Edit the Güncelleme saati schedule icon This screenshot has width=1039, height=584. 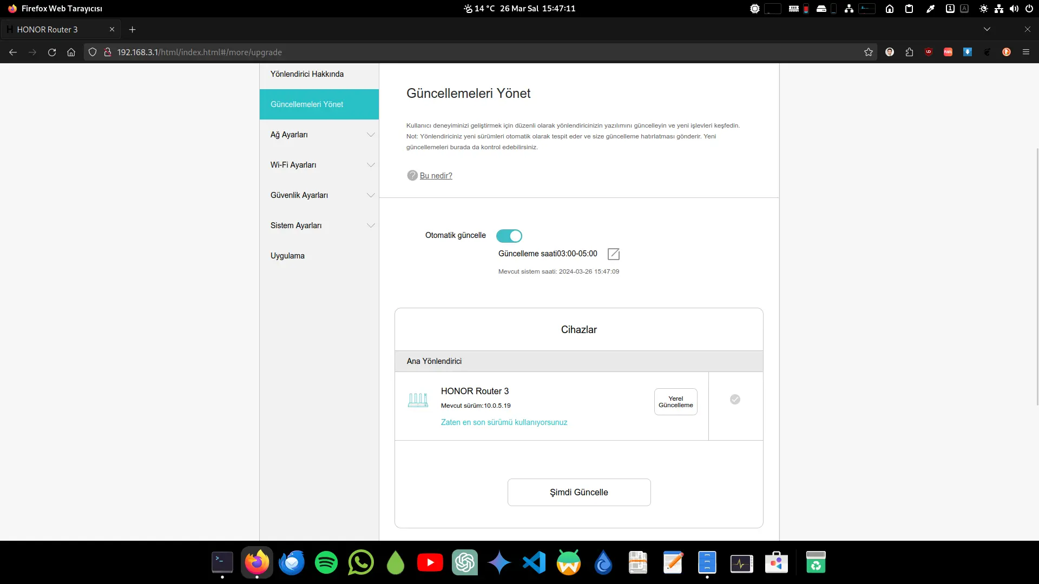coord(614,254)
